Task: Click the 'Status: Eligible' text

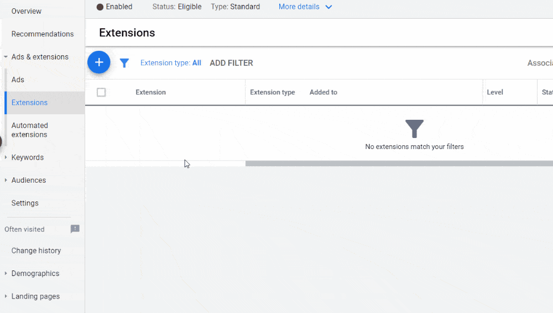Action: coord(177,7)
